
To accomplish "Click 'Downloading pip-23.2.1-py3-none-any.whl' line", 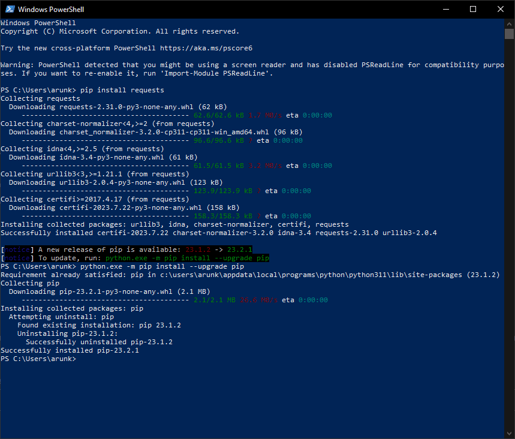I will click(109, 291).
